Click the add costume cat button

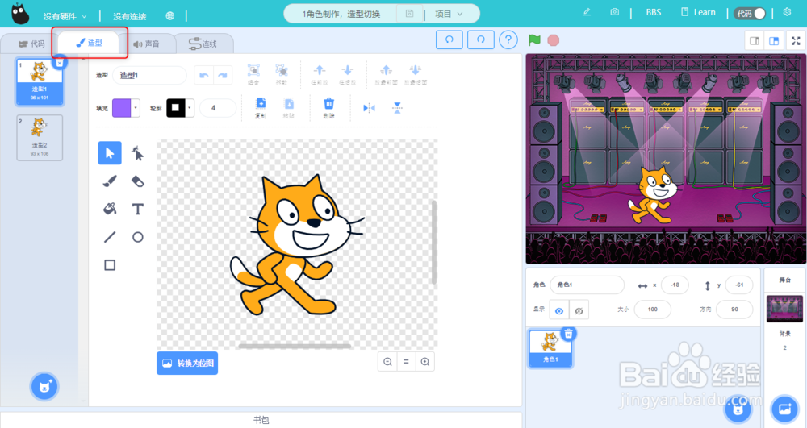pos(44,386)
